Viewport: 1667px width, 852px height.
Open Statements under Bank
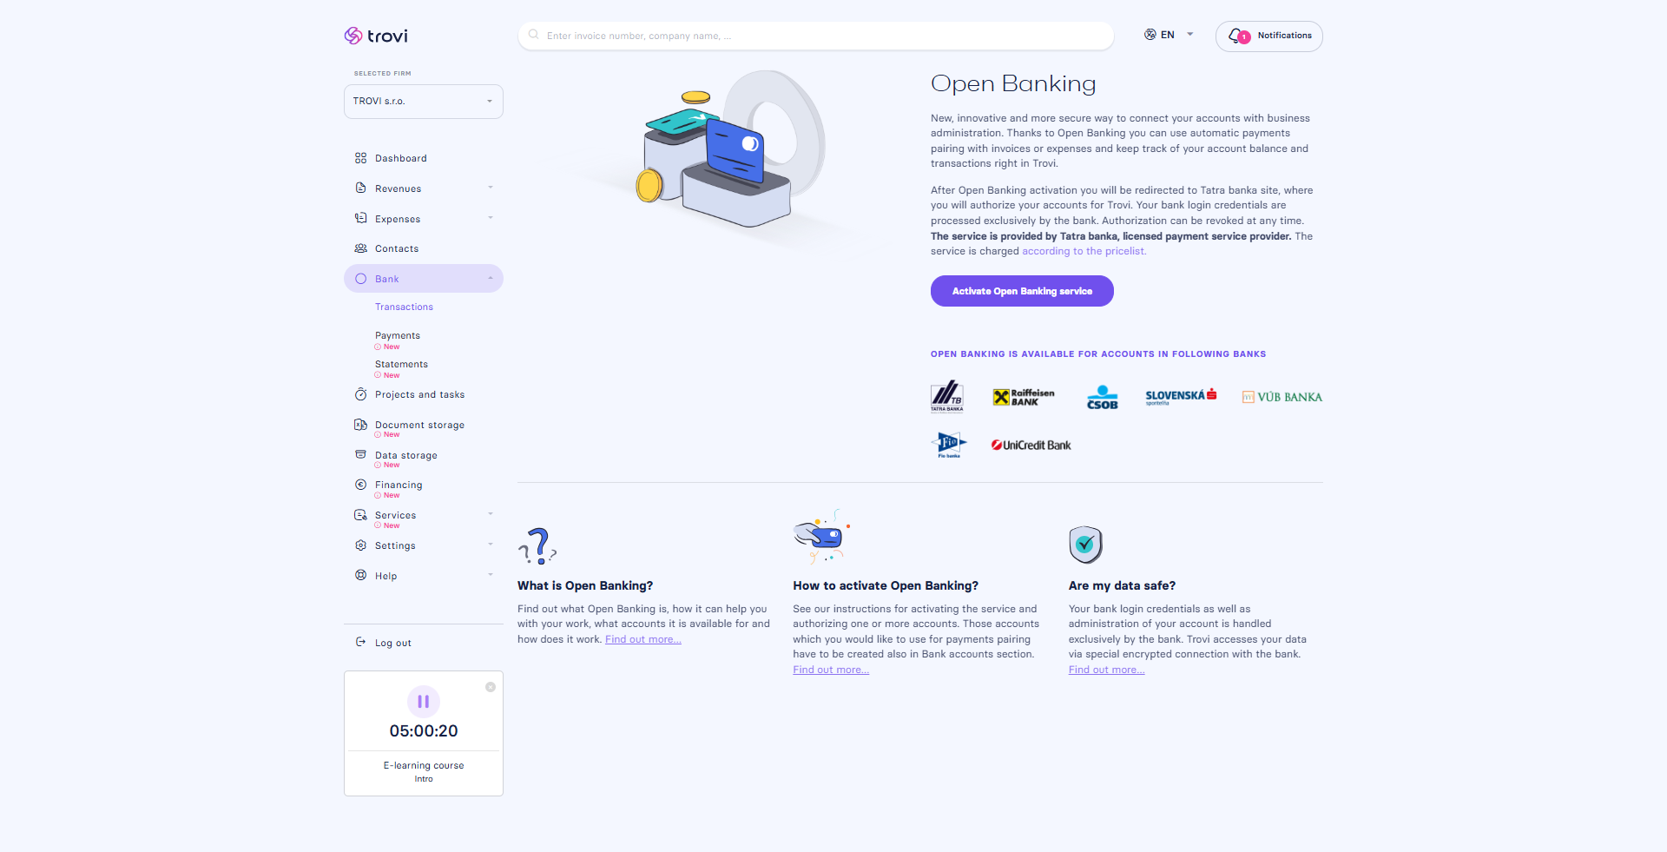pos(401,365)
